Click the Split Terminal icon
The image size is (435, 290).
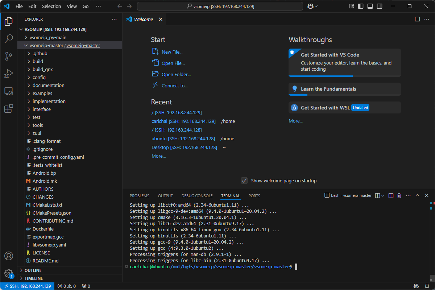pos(391,195)
